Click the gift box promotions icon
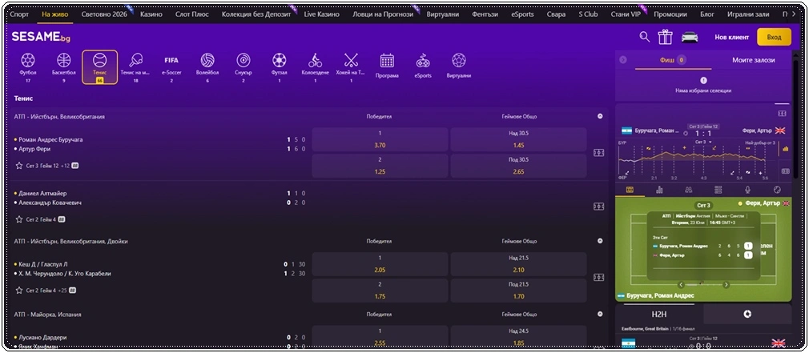Viewport: 809px width, 353px height. (x=665, y=37)
